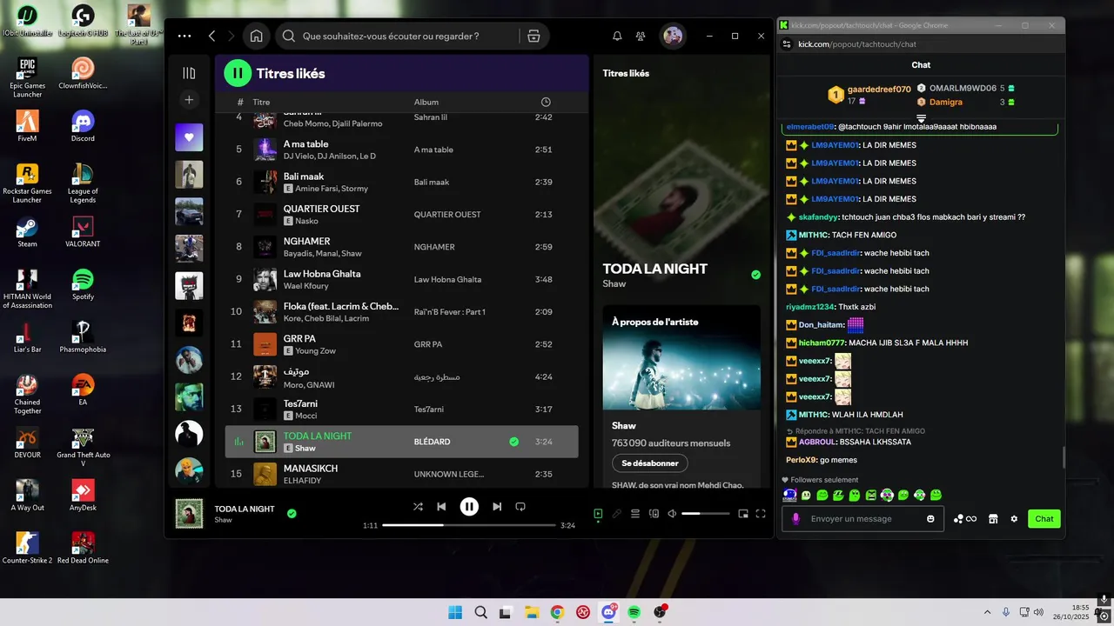Toggle liked checkmark in bottom player bar
The width and height of the screenshot is (1114, 626).
[x=292, y=513]
